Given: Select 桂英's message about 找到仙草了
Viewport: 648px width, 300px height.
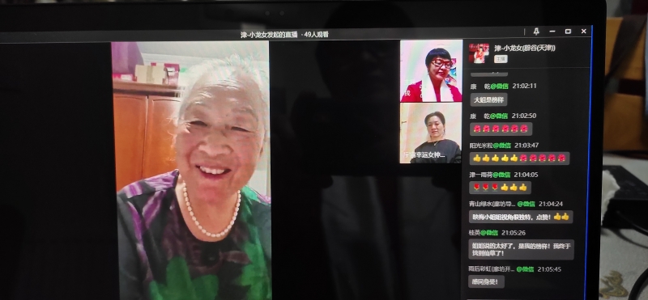Looking at the screenshot, I should coord(521,250).
